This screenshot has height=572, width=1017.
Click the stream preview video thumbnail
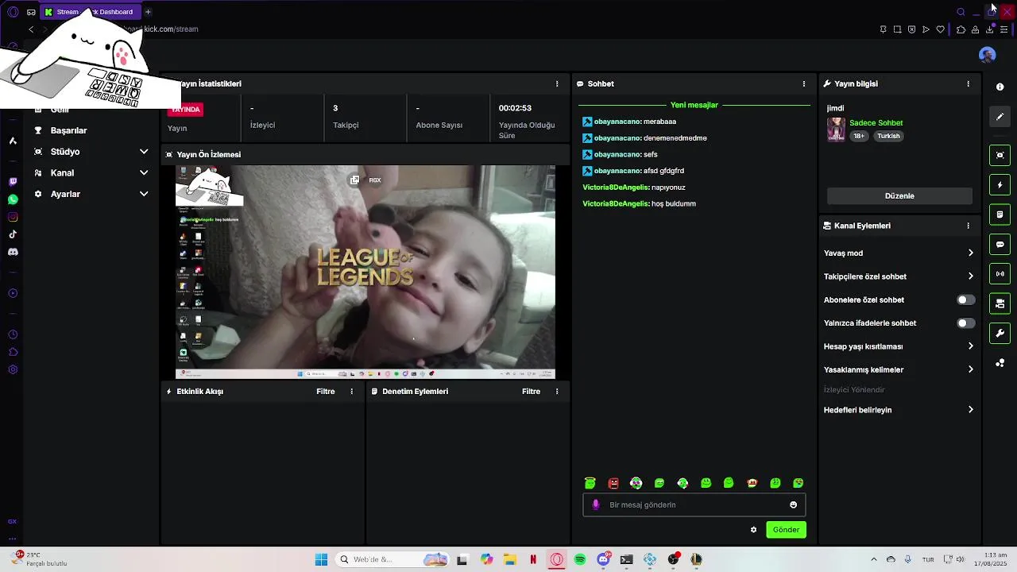[365, 272]
